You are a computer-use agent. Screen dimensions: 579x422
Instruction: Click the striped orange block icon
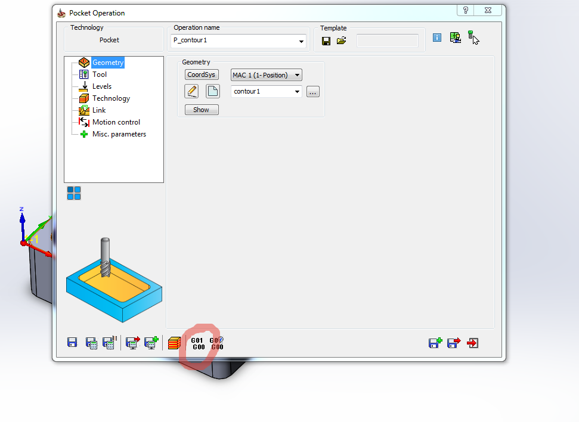click(x=174, y=343)
